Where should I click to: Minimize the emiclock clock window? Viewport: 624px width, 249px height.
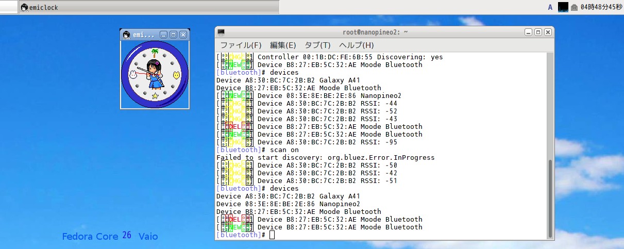pyautogui.click(x=163, y=35)
